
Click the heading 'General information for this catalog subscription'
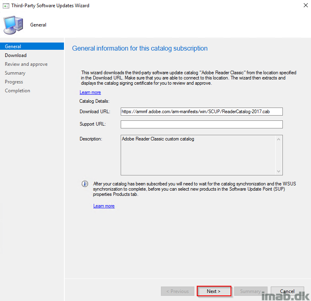[x=140, y=48]
